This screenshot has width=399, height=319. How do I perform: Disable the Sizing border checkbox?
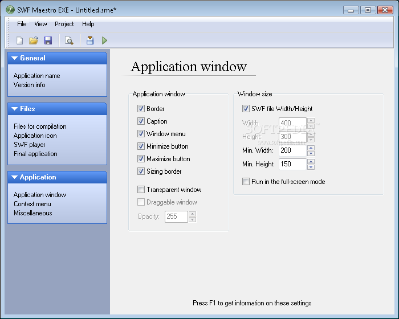[141, 171]
